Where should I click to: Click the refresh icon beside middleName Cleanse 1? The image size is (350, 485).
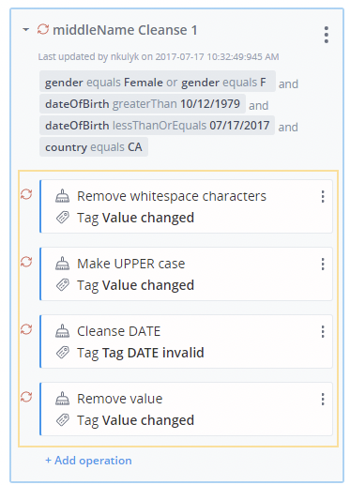43,29
